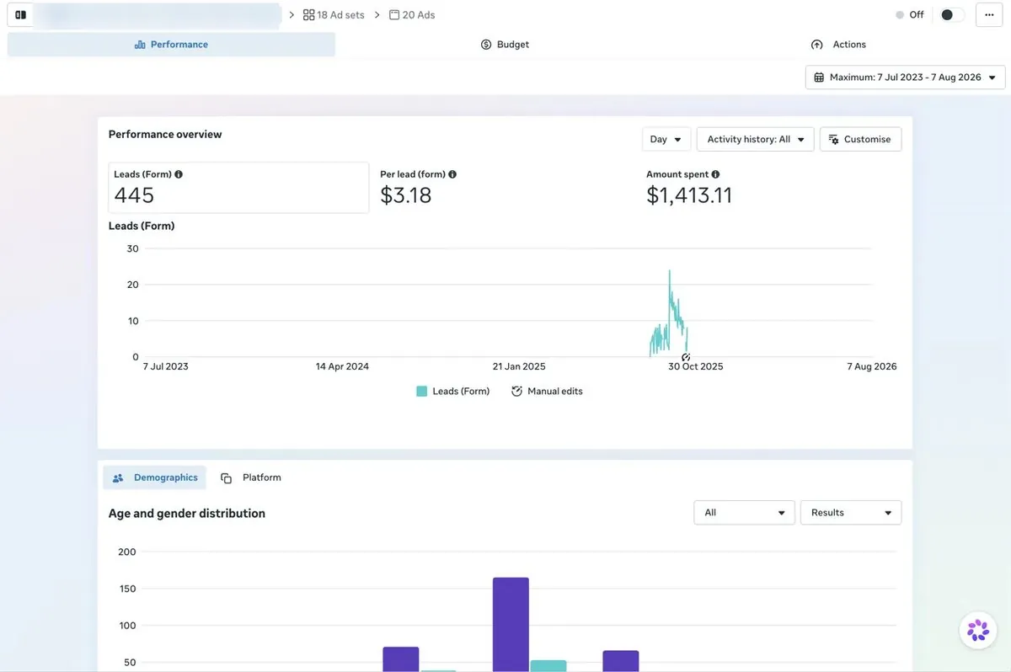Click the Manual edits legend text
This screenshot has height=672, width=1011.
(555, 392)
